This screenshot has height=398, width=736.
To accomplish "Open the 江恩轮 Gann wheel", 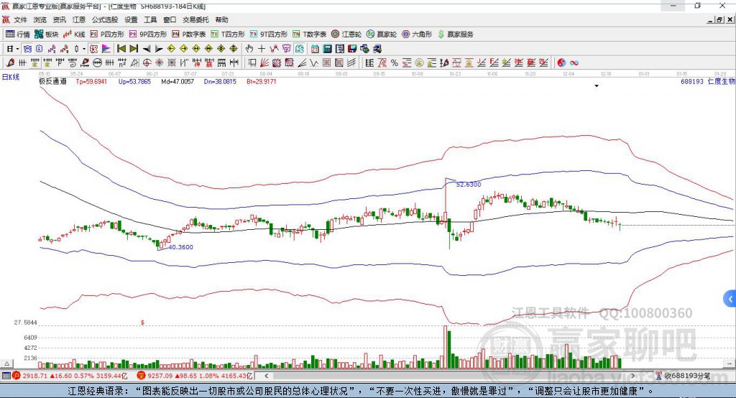I will point(346,34).
